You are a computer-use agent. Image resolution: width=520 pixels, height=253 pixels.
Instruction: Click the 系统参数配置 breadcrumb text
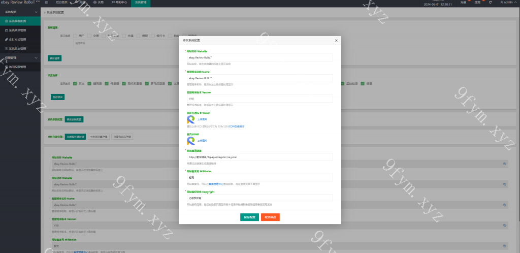pos(55,13)
